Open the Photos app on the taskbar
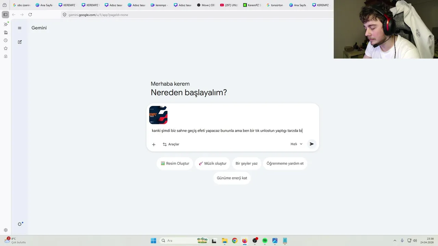 pos(275,241)
